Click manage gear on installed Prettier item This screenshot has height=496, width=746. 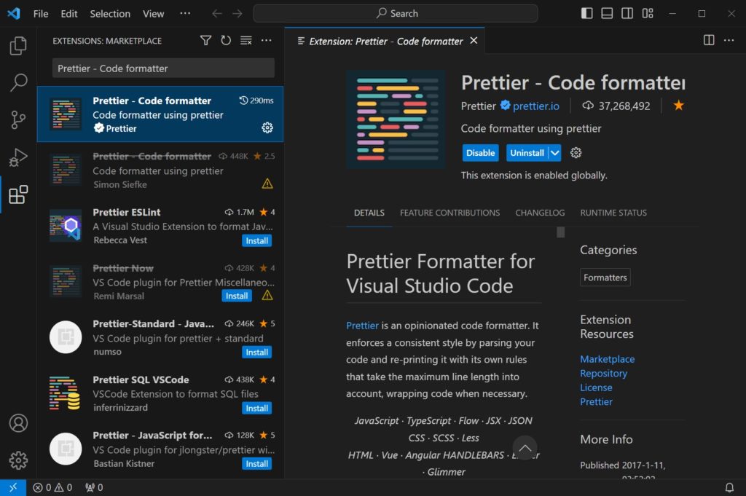point(267,127)
